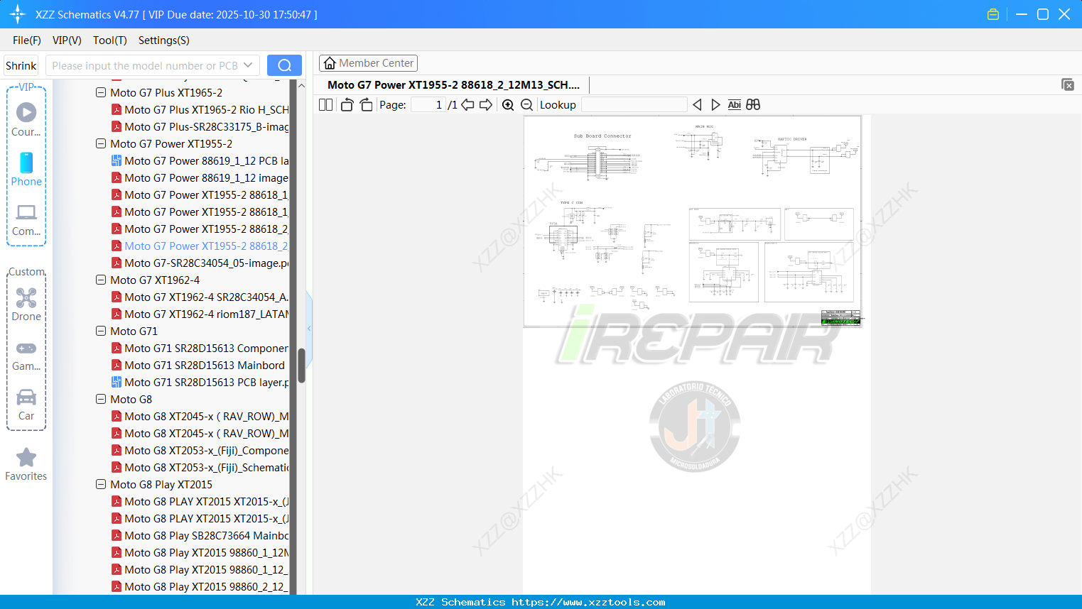Image resolution: width=1082 pixels, height=609 pixels.
Task: Open Moto G71 SR28D15613 Mainbord file
Action: pos(205,366)
